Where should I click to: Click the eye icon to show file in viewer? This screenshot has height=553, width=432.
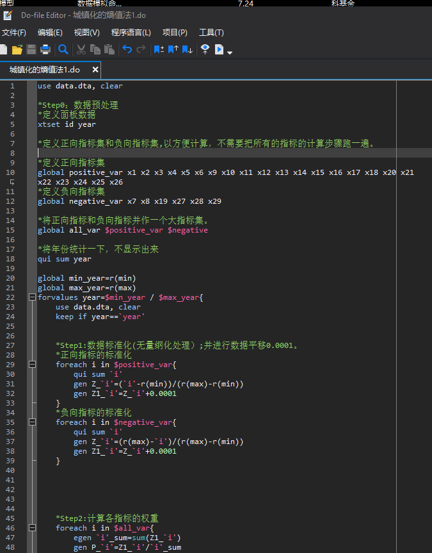pos(205,49)
